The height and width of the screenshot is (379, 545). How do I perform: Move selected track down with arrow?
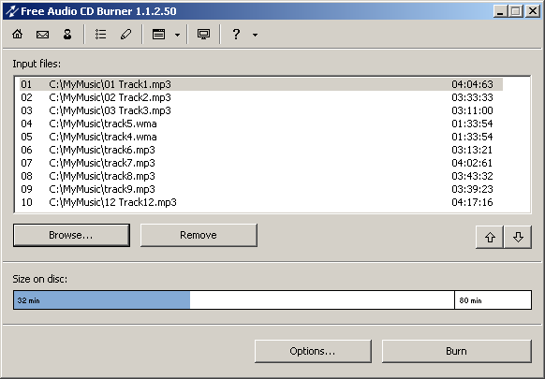click(518, 238)
